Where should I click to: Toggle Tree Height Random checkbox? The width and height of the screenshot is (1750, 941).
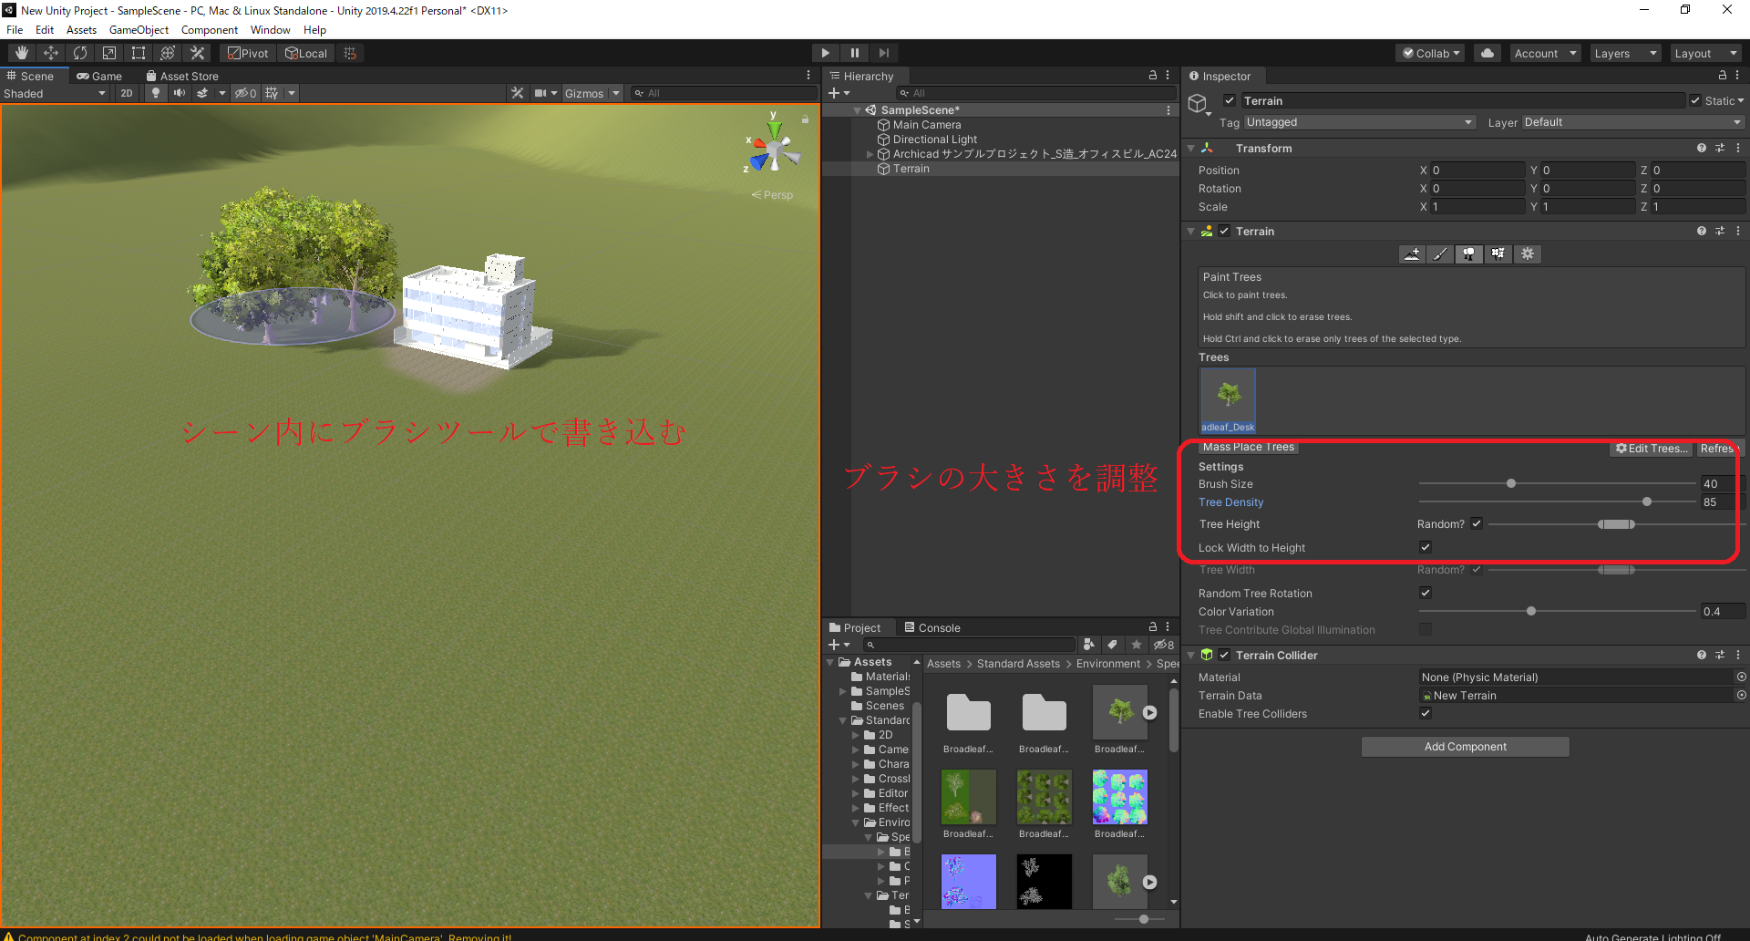1477,523
